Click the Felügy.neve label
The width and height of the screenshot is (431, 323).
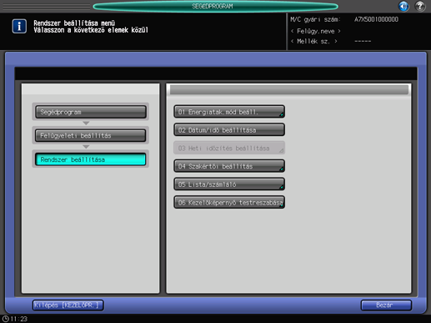click(x=315, y=31)
